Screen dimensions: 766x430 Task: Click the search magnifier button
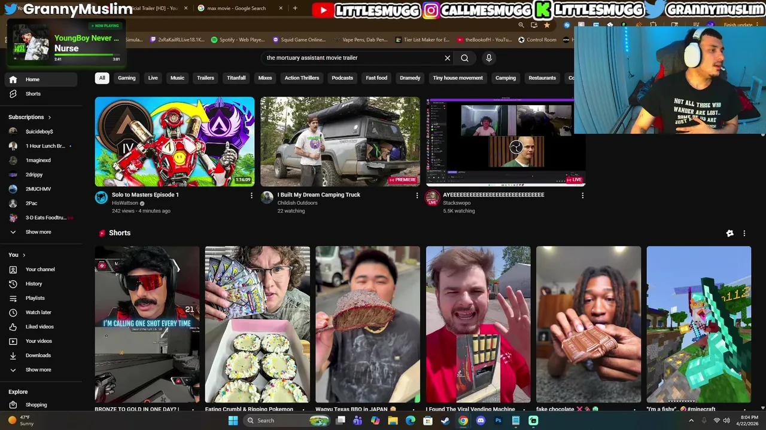pyautogui.click(x=464, y=58)
